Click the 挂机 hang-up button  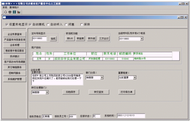(53, 39)
